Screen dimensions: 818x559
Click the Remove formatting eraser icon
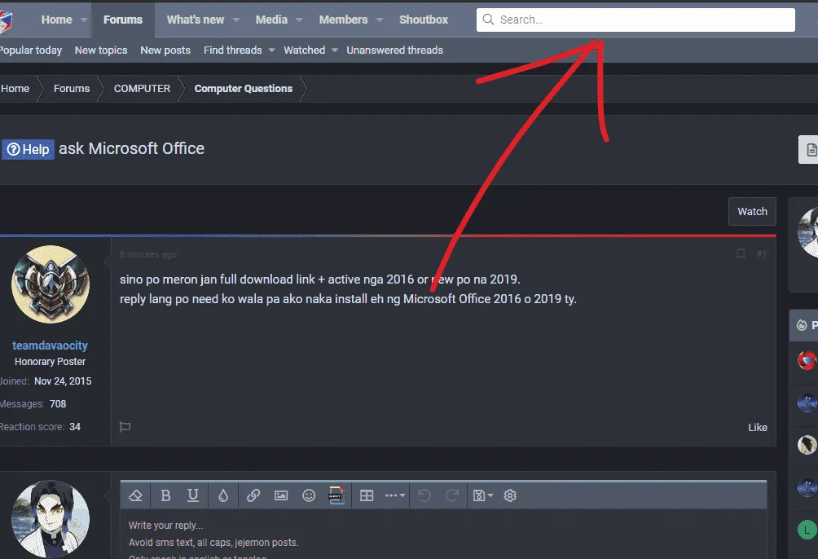[135, 495]
